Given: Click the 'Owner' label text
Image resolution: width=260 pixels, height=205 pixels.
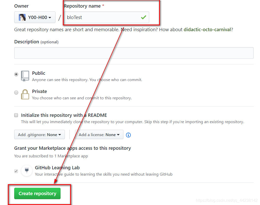Looking at the screenshot, I should (21, 6).
